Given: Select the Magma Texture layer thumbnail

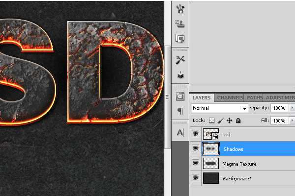Looking at the screenshot, I should [x=210, y=163].
